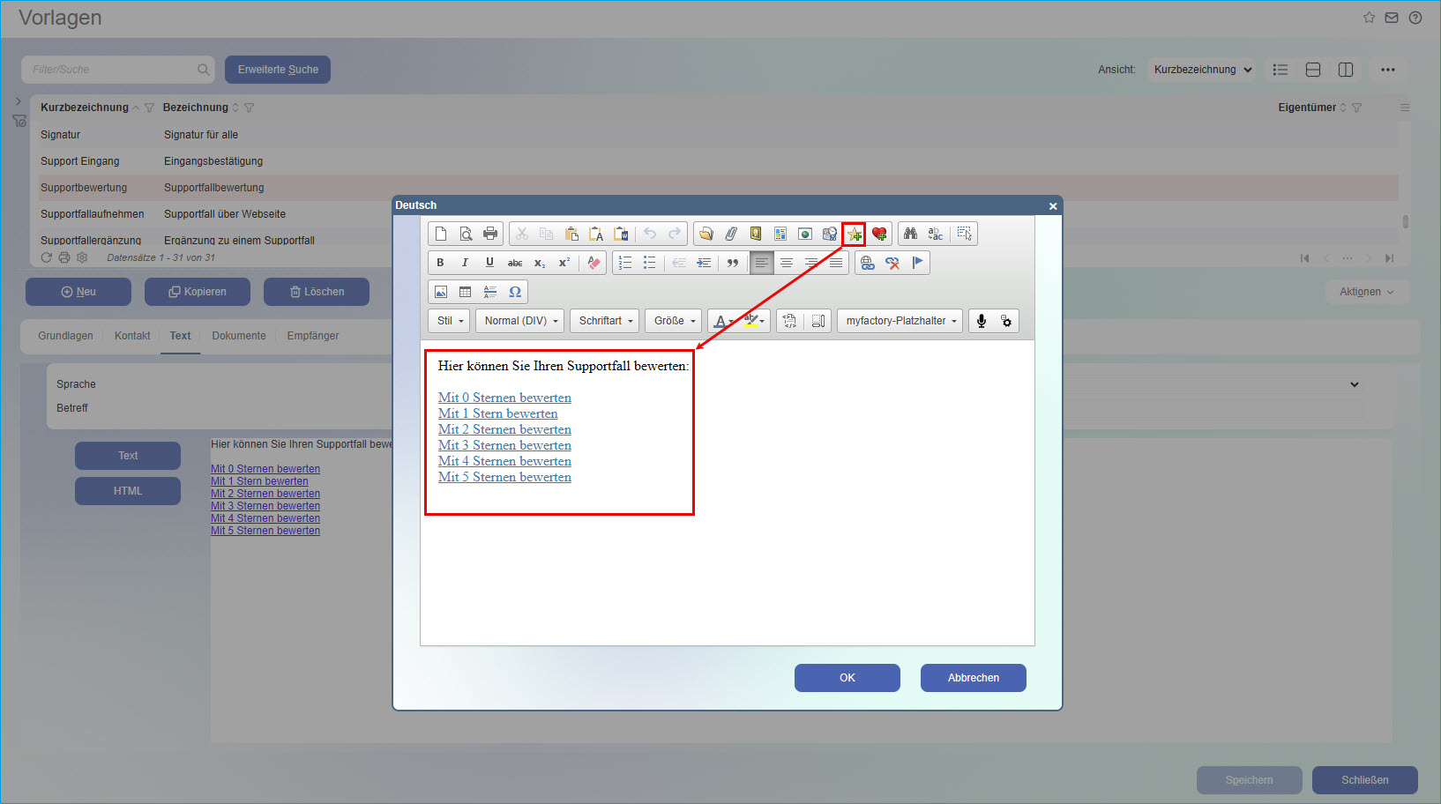Click the Kopieren button
The image size is (1441, 804).
pyautogui.click(x=198, y=292)
